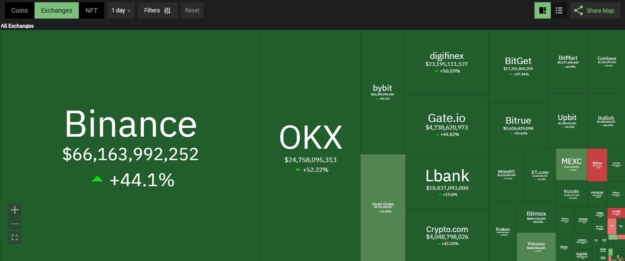The width and height of the screenshot is (625, 261).
Task: Click the Share Map button text
Action: (600, 11)
